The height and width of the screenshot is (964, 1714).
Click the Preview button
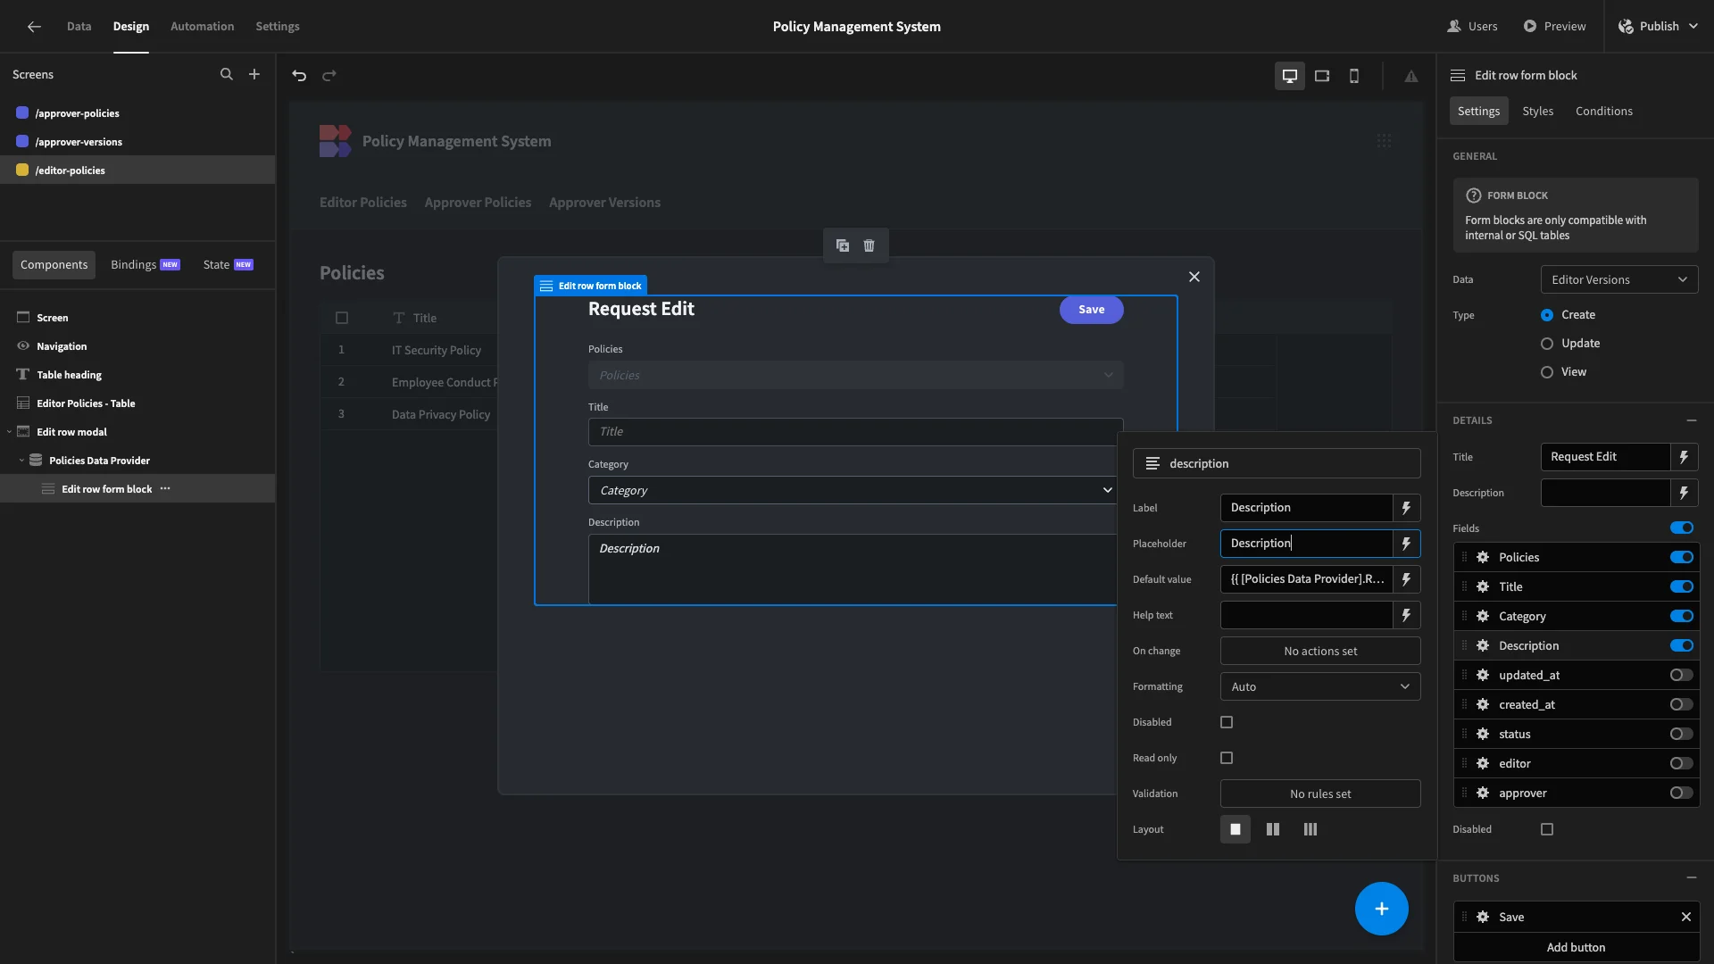point(1554,27)
